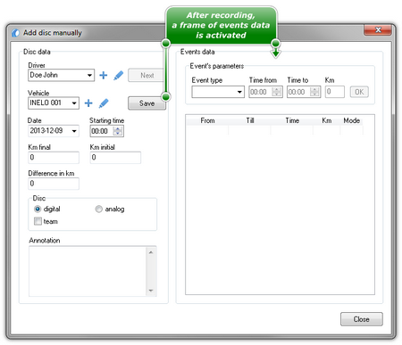Viewport: 402px width, 345px height.
Task: Add a new vehicle with plus icon
Action: tap(88, 103)
